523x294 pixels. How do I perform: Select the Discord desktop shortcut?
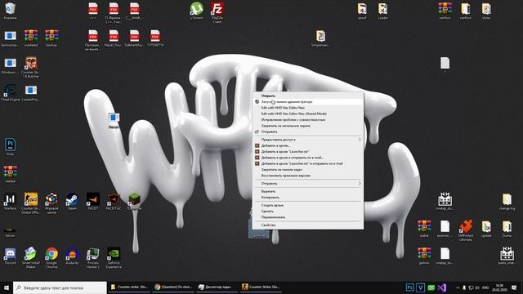pyautogui.click(x=10, y=256)
